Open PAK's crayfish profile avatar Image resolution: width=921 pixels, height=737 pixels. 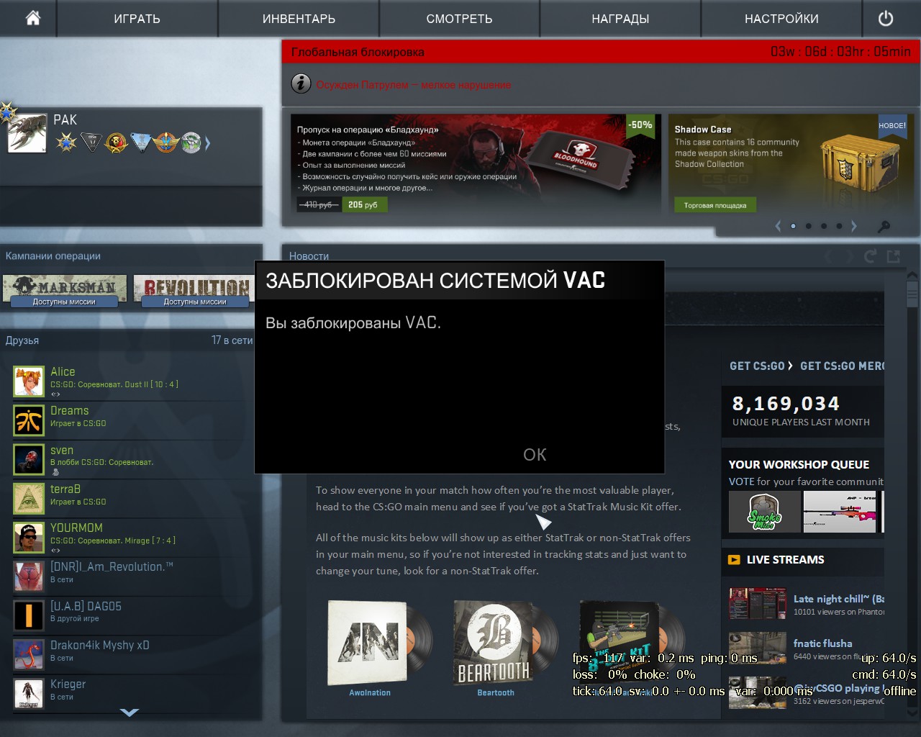27,133
